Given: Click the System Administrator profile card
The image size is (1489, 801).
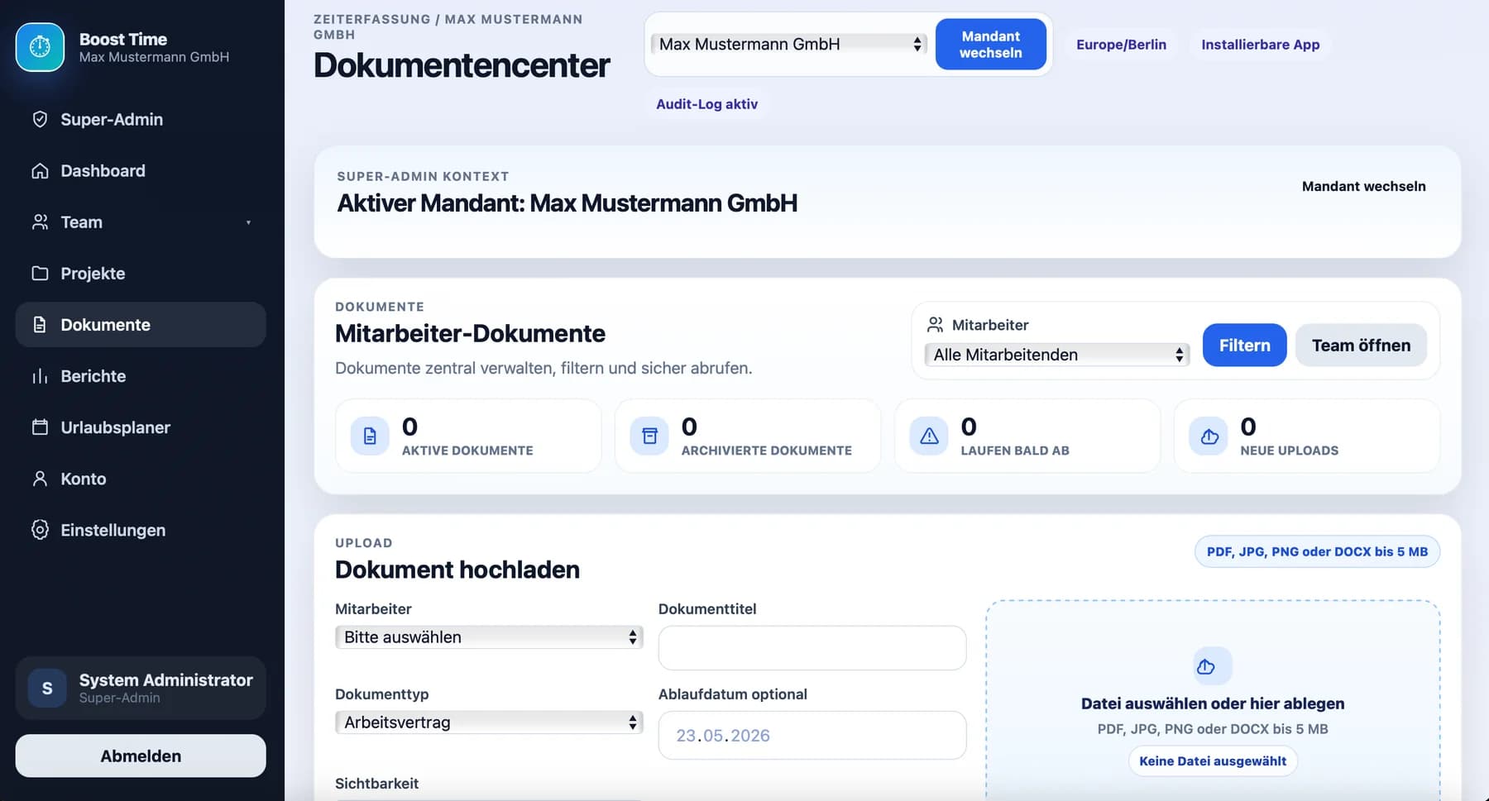Looking at the screenshot, I should [141, 688].
